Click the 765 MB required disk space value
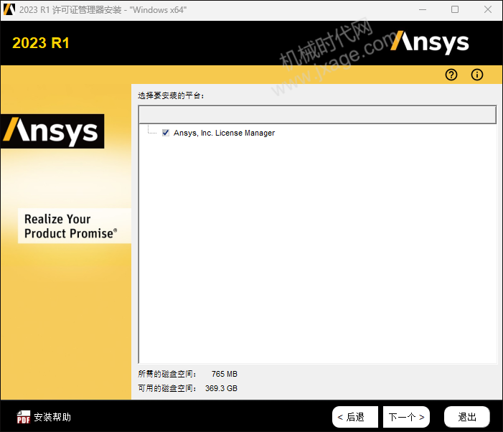503x432 pixels. click(224, 374)
